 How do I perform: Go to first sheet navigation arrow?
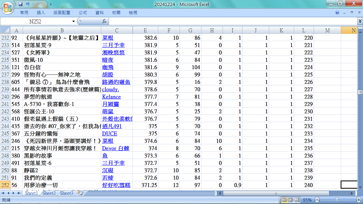tap(3, 193)
